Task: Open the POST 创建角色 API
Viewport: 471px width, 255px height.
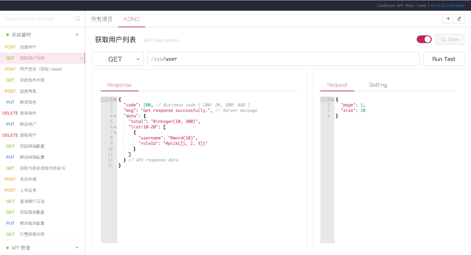Action: point(42,91)
